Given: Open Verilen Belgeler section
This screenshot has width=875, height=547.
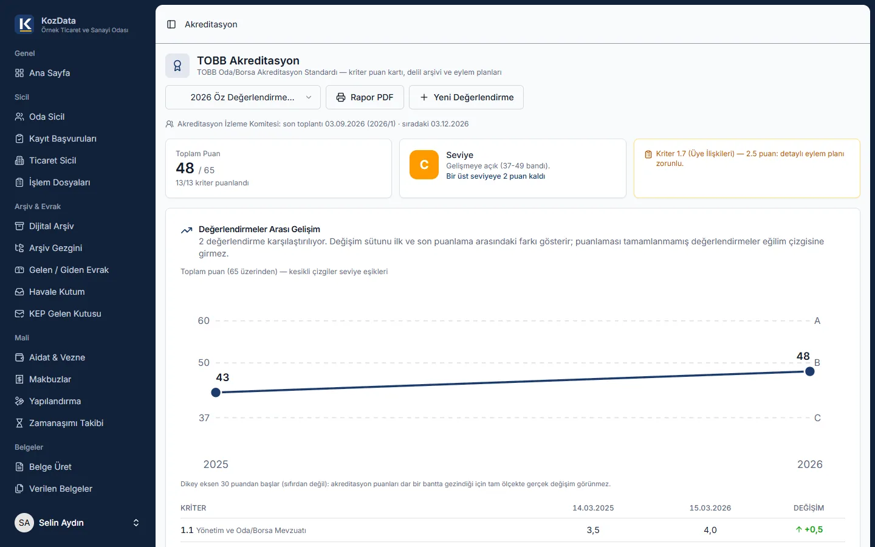Looking at the screenshot, I should click(x=78, y=489).
